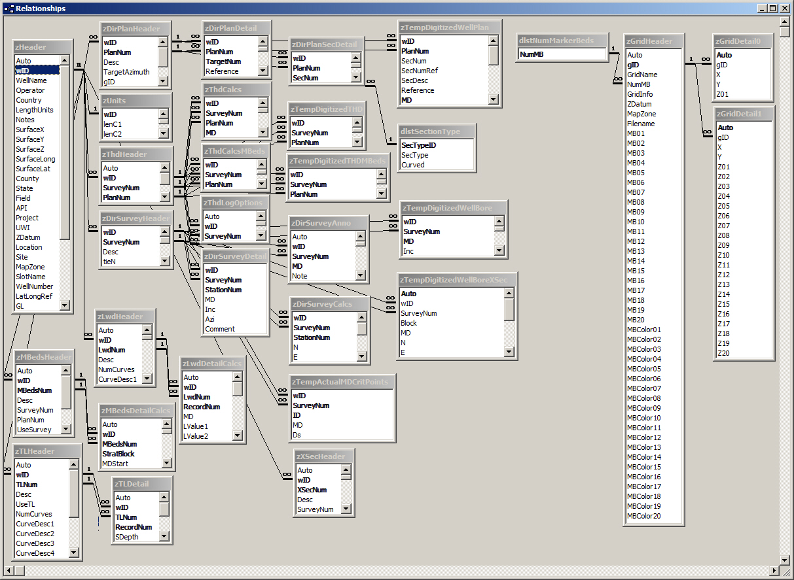Click the Relationships window system icon

(x=9, y=9)
